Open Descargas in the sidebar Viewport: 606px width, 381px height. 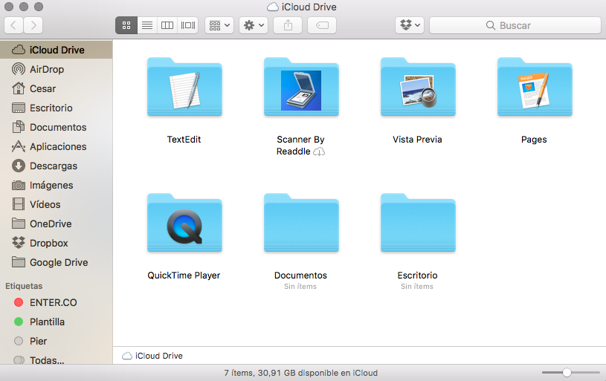pos(57,166)
